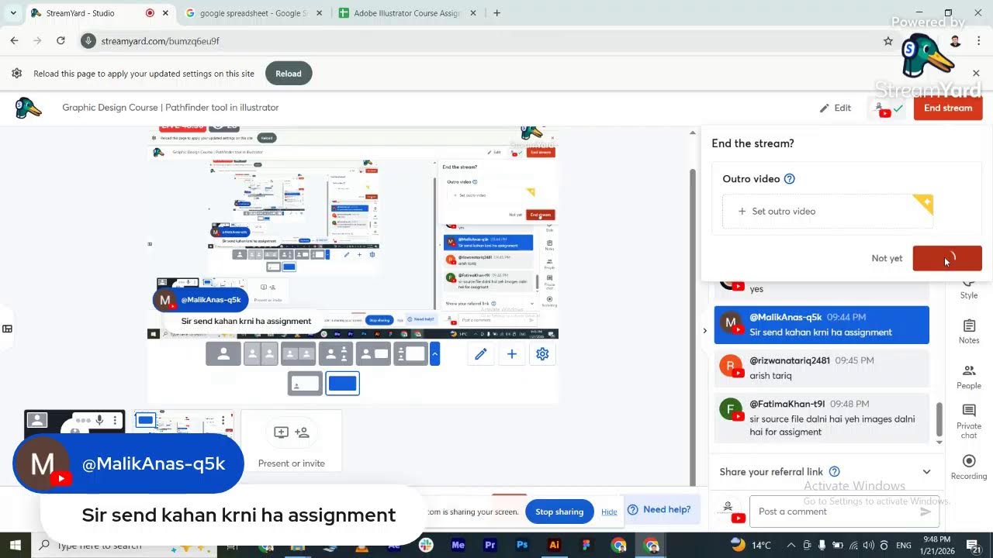Open the Notes panel
Screen dimensions: 993x558
[x=969, y=331]
